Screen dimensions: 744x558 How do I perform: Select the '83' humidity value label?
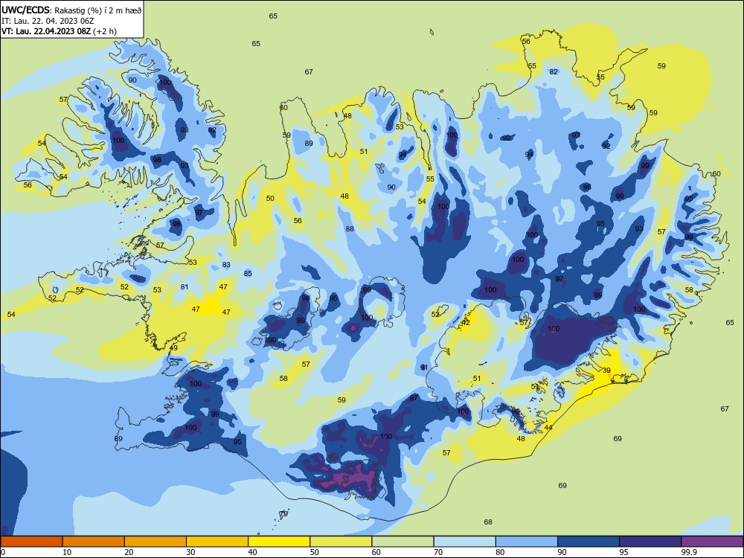[226, 265]
